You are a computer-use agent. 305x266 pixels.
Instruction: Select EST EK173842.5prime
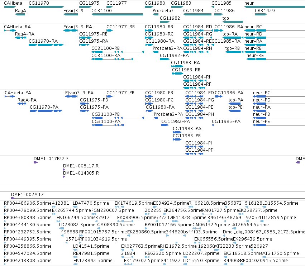93,261
